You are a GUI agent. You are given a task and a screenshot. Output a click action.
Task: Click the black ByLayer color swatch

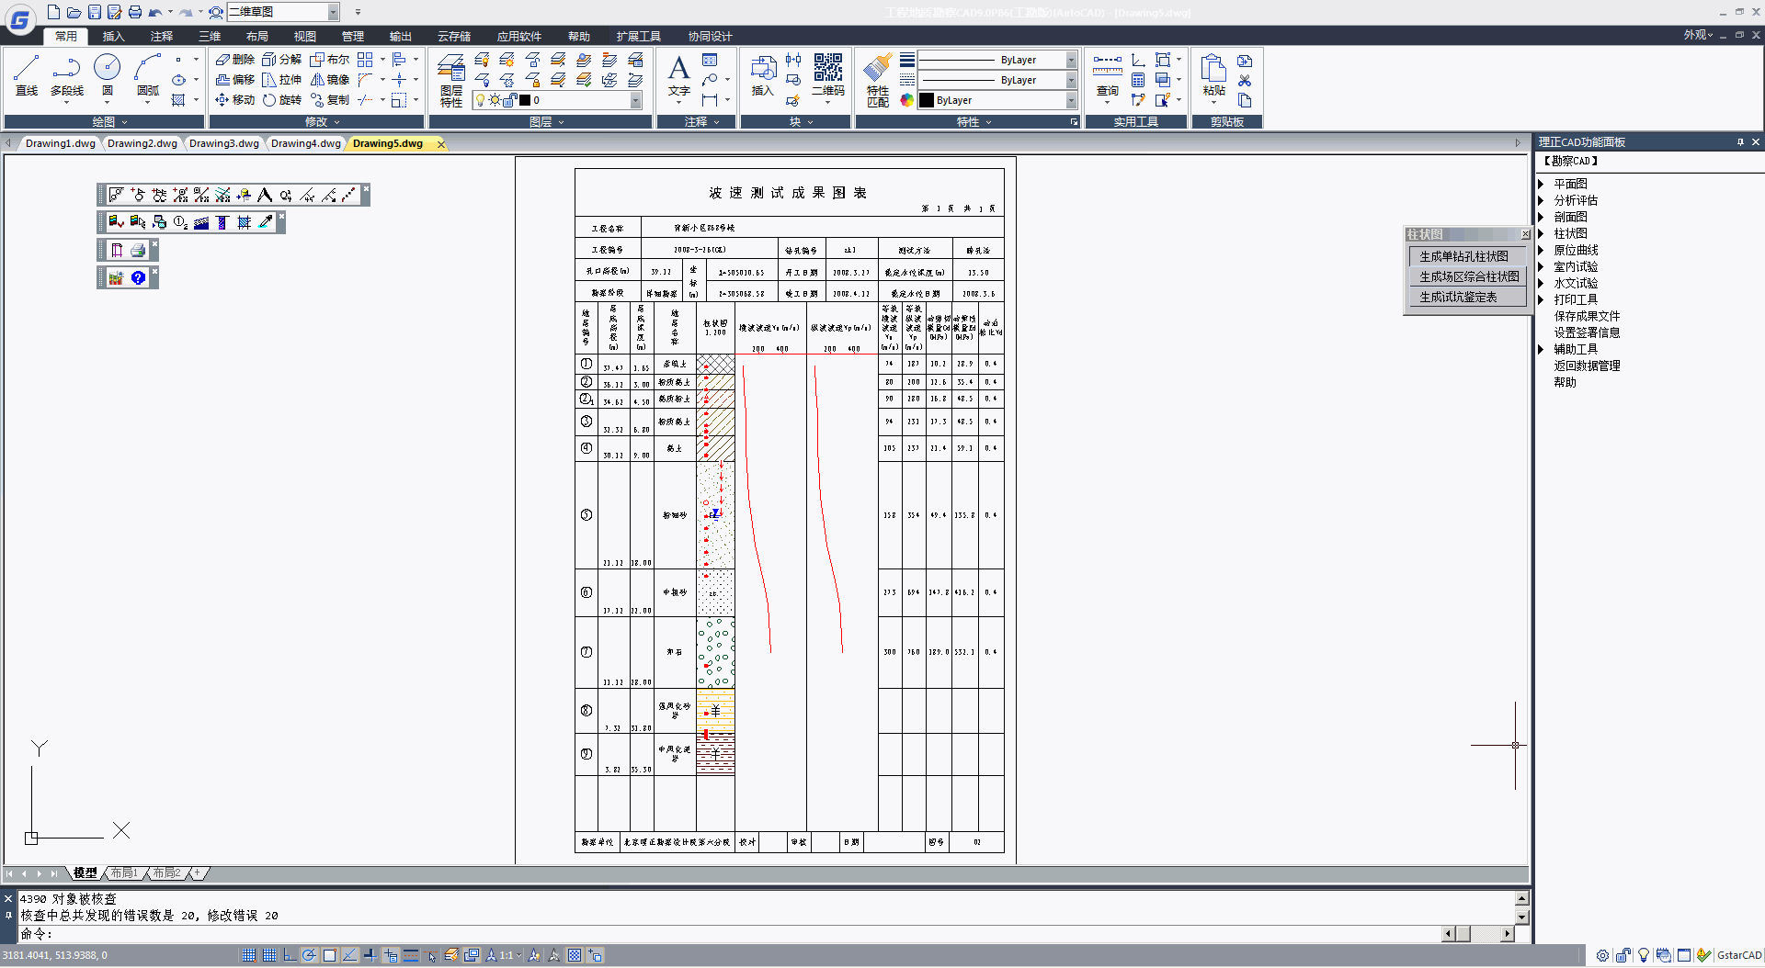[x=927, y=100]
